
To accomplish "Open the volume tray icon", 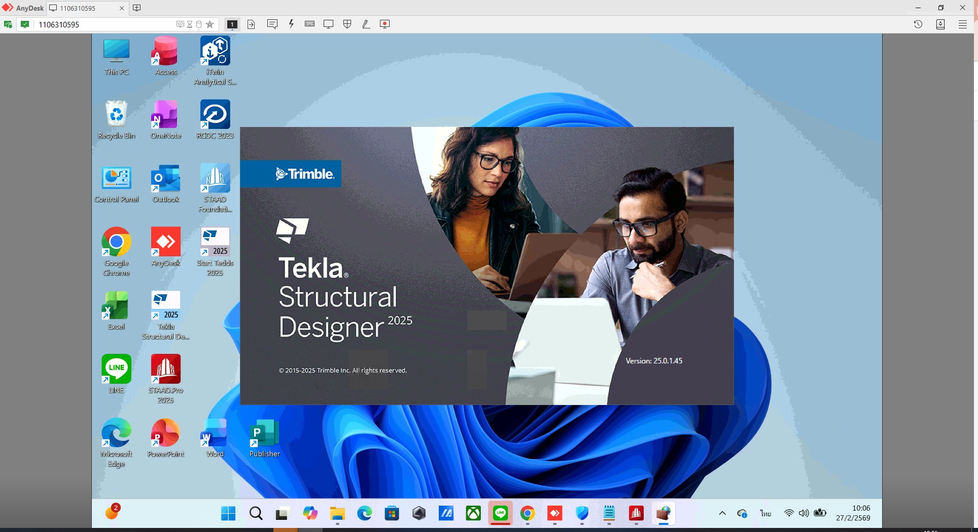I will tap(804, 513).
